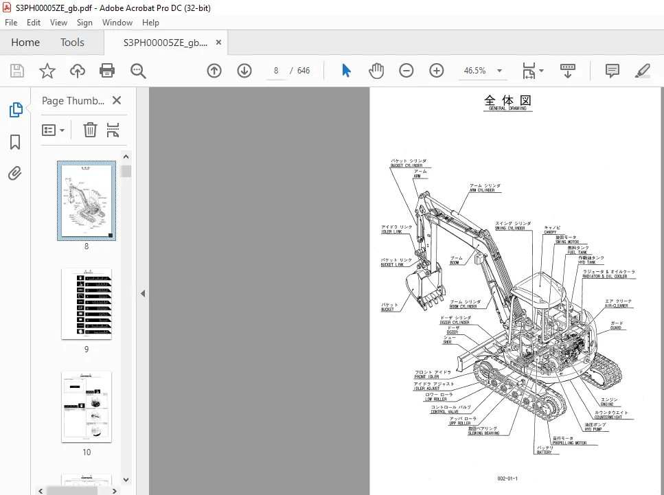The image size is (664, 495).
Task: Click the BATTERY label in the drawing
Action: pyautogui.click(x=544, y=452)
